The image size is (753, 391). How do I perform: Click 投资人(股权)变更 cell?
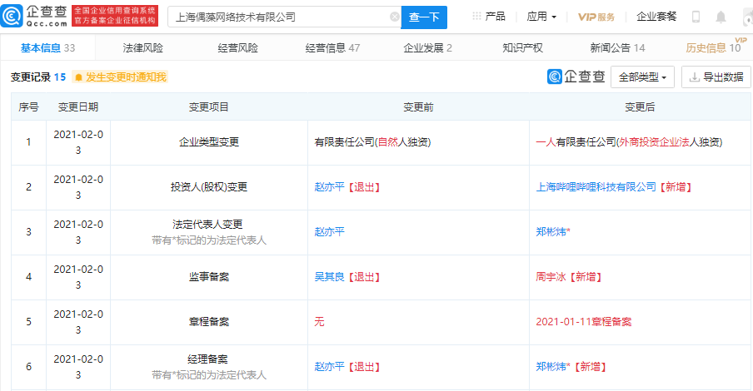click(209, 187)
